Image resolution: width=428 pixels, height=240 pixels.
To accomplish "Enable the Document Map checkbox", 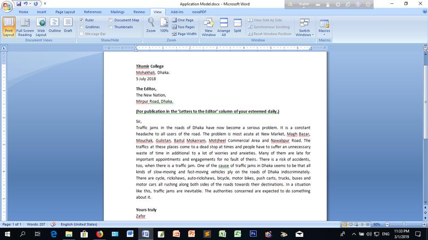I will [x=110, y=20].
